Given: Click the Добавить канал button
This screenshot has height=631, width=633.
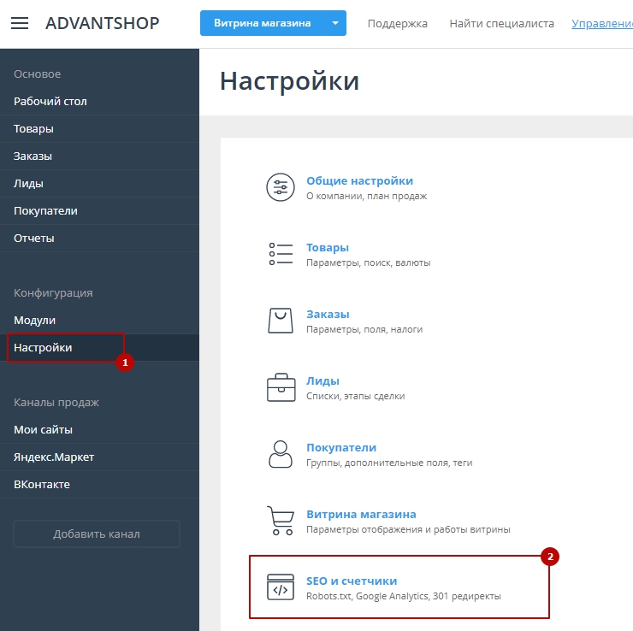Looking at the screenshot, I should click(x=97, y=534).
